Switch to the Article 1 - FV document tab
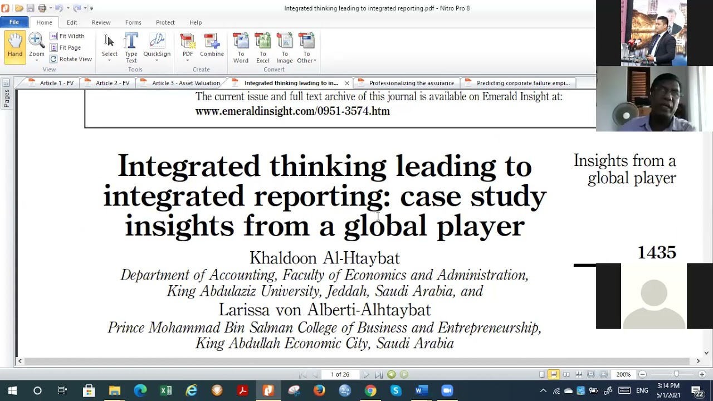713x401 pixels. tap(51, 83)
